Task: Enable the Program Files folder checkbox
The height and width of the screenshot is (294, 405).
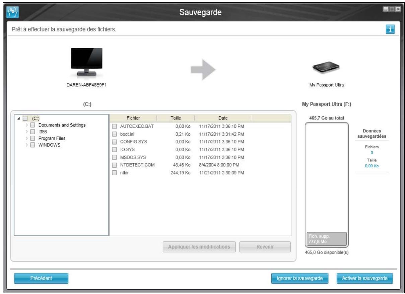Action: [33, 138]
